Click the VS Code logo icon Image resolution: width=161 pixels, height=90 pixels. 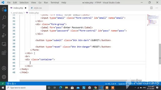pos(3,2)
